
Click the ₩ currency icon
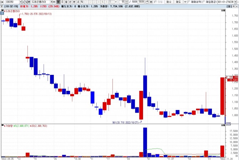[x=185, y=2]
